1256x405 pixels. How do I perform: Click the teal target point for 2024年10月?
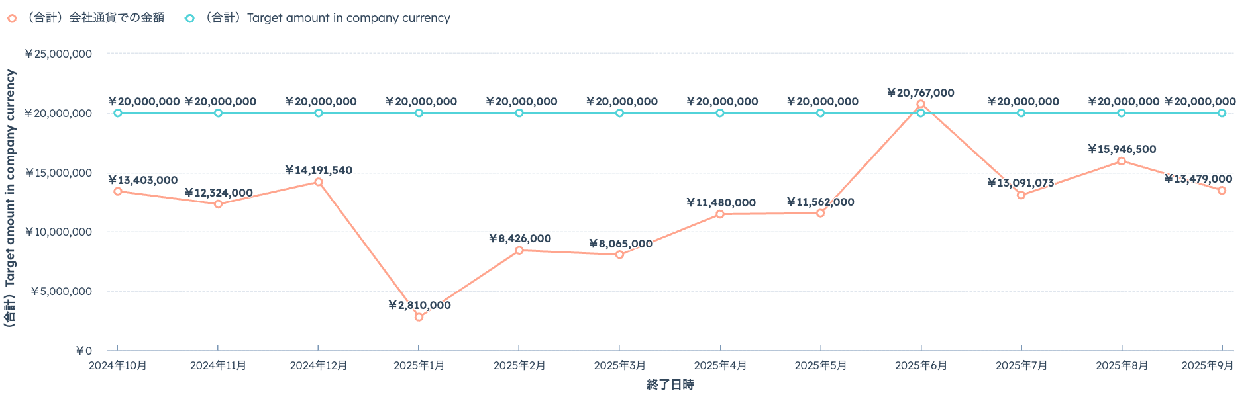click(118, 113)
